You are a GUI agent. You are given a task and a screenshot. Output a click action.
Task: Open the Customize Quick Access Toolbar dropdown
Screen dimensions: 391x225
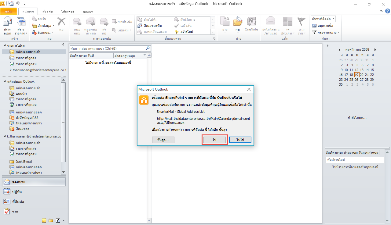(24, 4)
